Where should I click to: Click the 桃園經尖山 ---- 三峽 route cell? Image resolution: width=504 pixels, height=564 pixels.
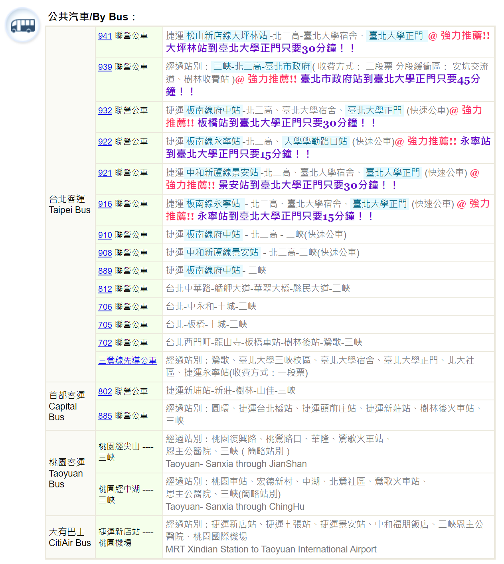tap(129, 452)
